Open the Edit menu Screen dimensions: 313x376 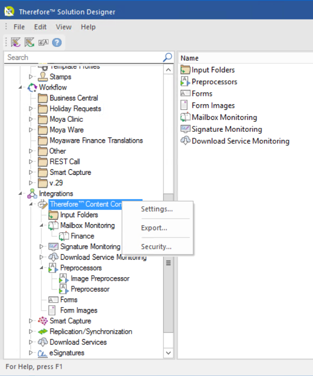click(40, 27)
